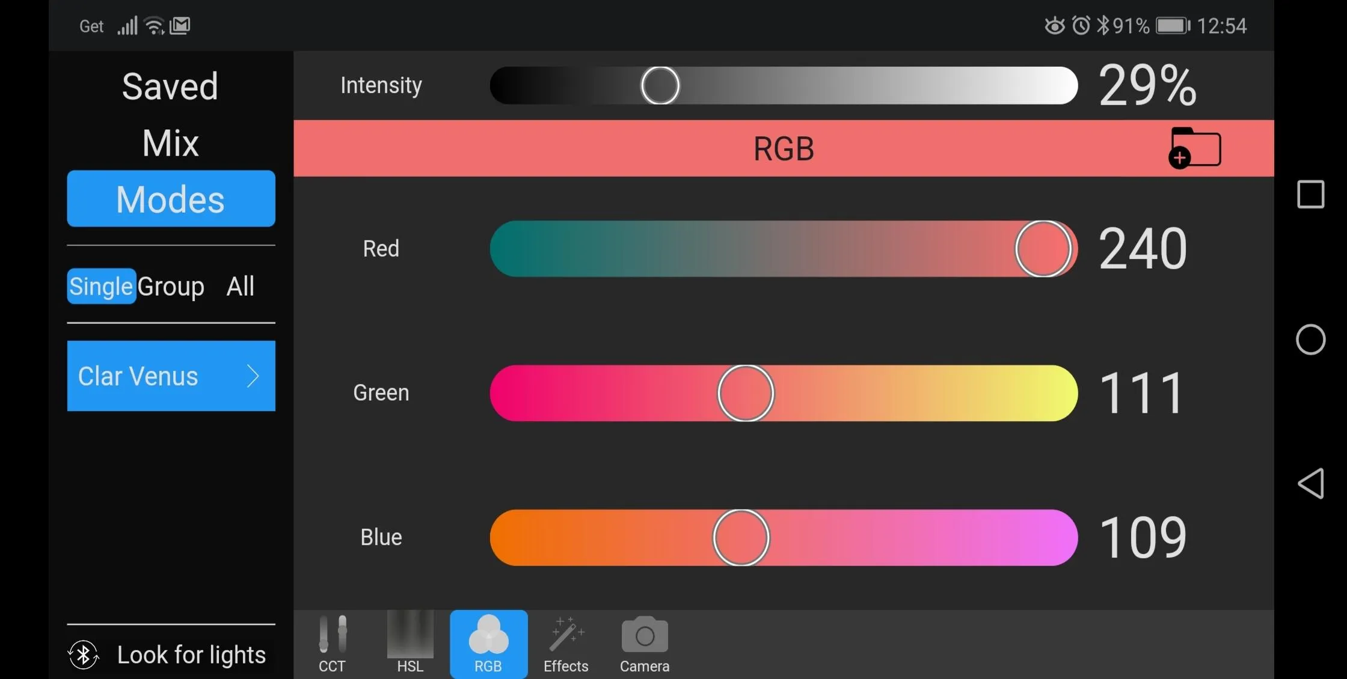This screenshot has height=679, width=1347.
Task: Adjust Green channel slider position
Action: pos(746,392)
